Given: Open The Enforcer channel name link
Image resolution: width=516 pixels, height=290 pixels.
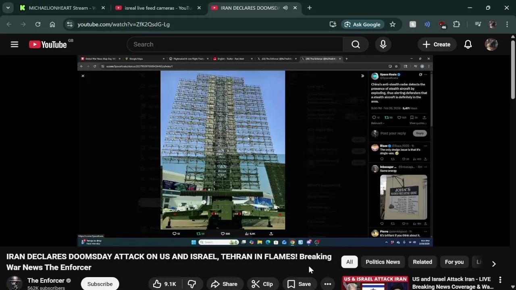Looking at the screenshot, I should click(46, 280).
